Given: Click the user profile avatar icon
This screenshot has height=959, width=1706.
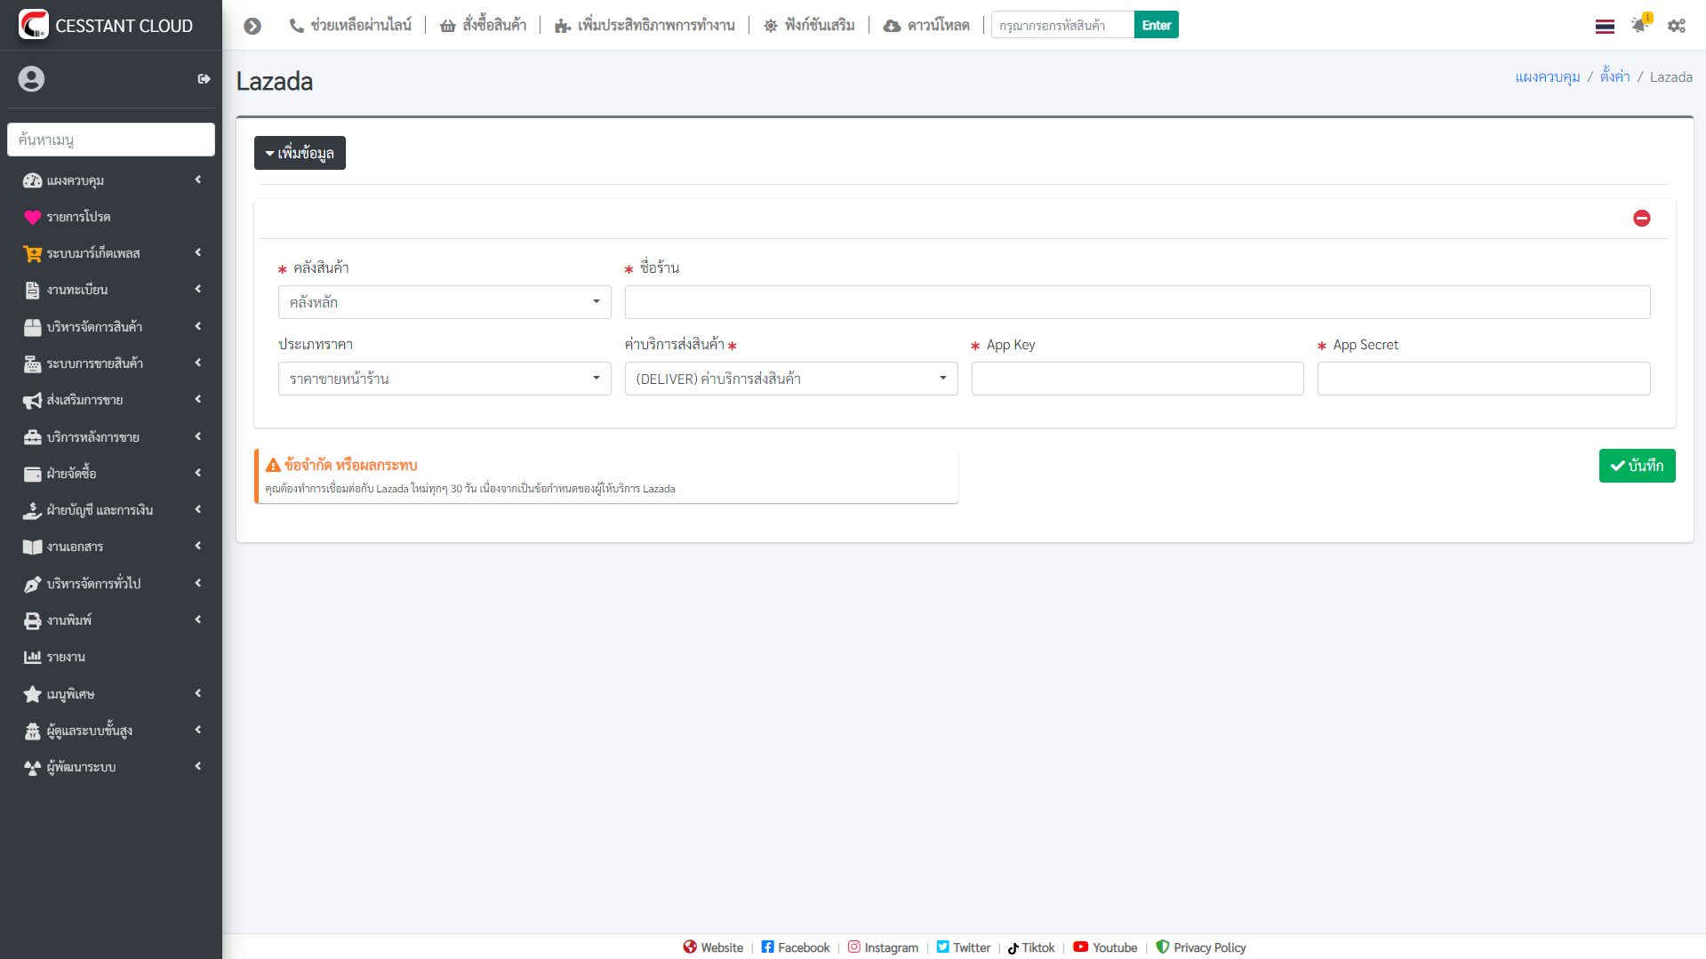Looking at the screenshot, I should (x=31, y=79).
